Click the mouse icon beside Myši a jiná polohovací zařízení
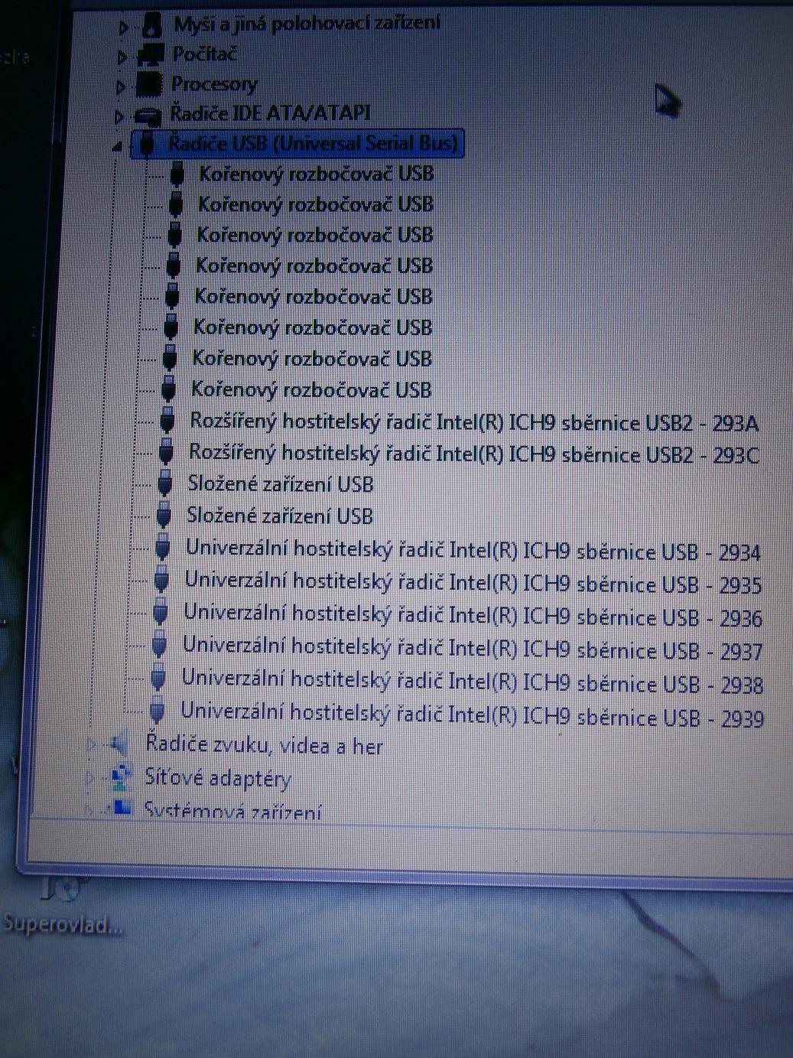Viewport: 793px width, 1058px height. coord(152,24)
